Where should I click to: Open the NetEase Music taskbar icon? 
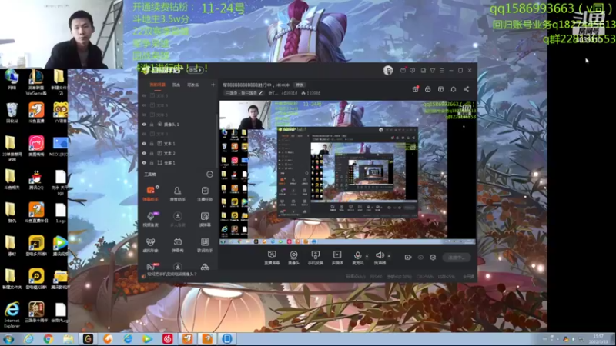coord(167,339)
